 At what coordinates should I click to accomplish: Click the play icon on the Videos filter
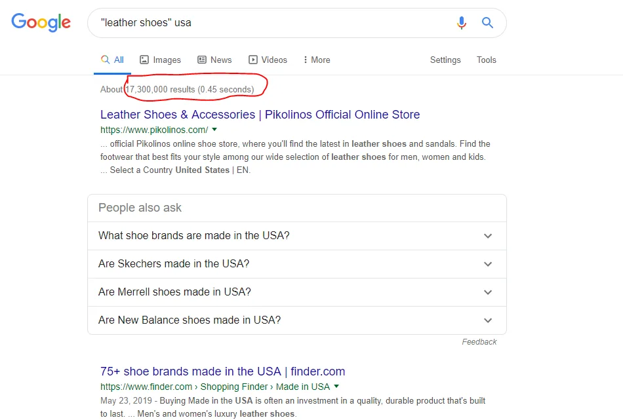tap(252, 60)
